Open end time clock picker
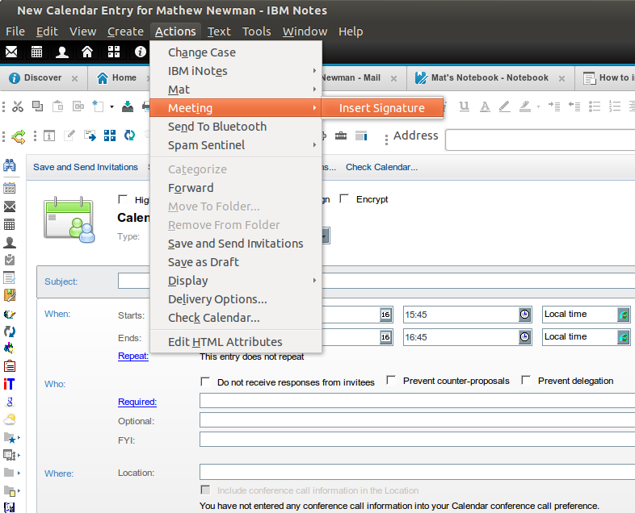 pos(525,337)
